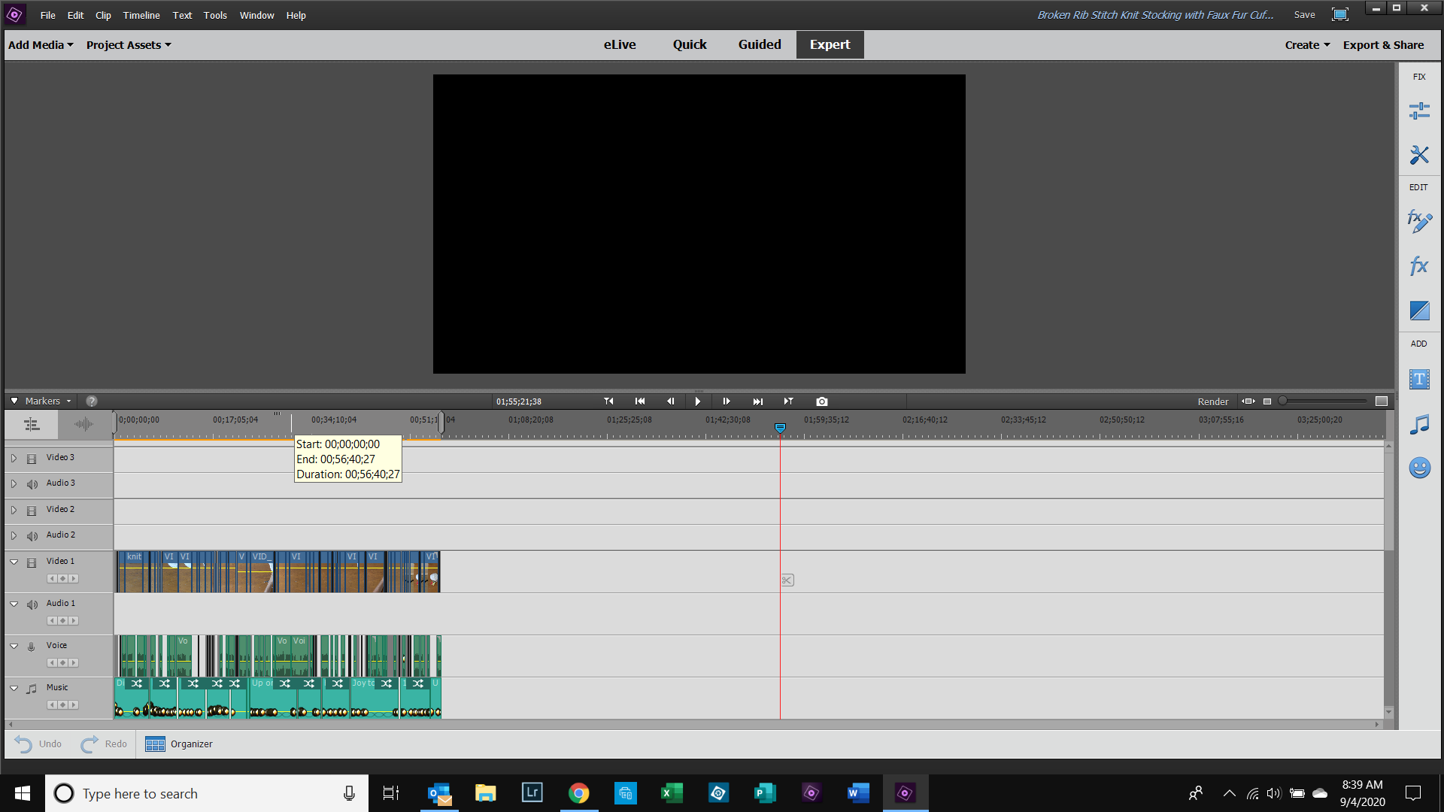The height and width of the screenshot is (812, 1444).
Task: Open the Effects panel with the fx icon
Action: point(1418,265)
